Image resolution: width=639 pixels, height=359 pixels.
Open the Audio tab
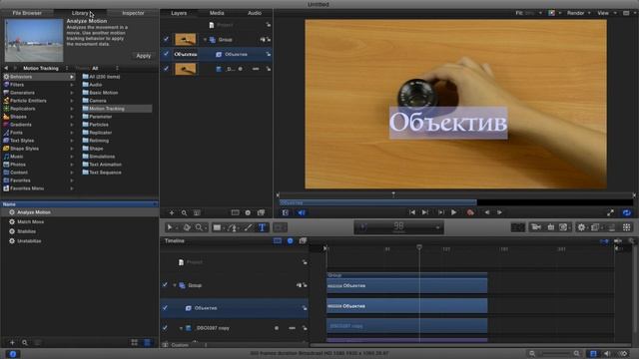[x=255, y=13]
